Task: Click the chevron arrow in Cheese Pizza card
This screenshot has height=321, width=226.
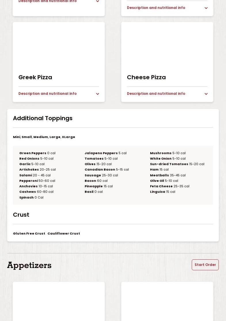Action: click(206, 94)
